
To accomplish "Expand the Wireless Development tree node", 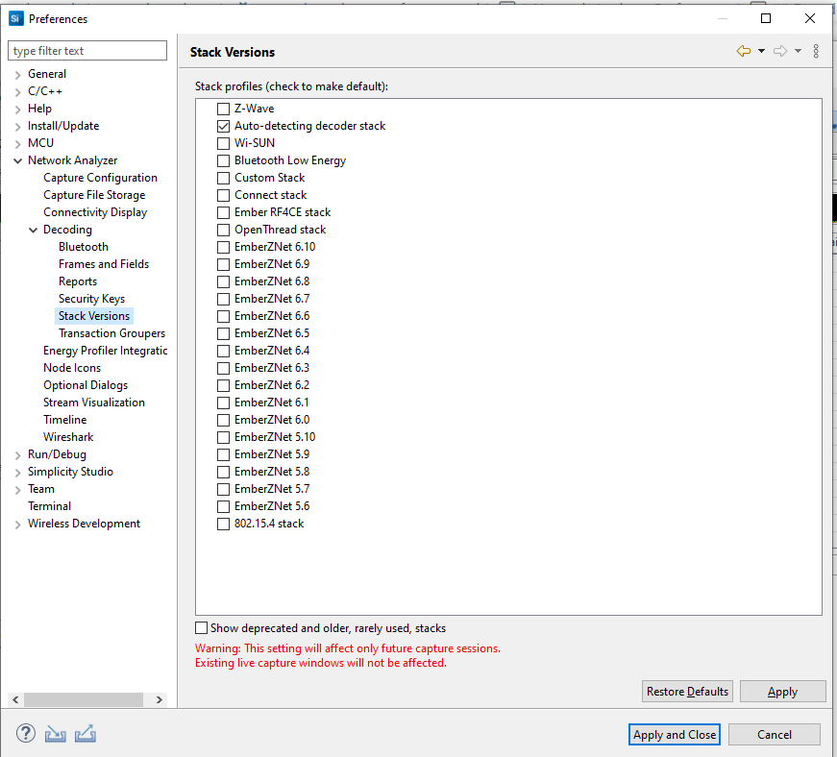I will (17, 524).
